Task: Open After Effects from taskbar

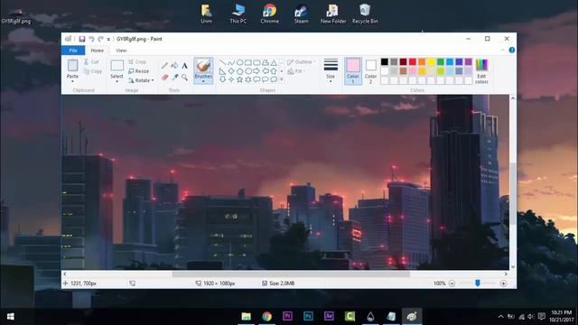Action: click(x=329, y=316)
